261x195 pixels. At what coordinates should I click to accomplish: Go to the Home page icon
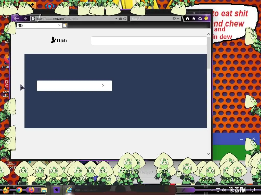tap(188, 18)
